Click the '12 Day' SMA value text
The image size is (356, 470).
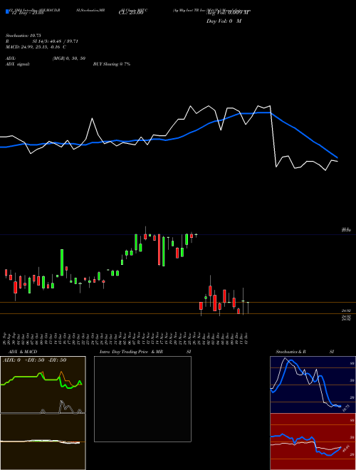pos(28,13)
